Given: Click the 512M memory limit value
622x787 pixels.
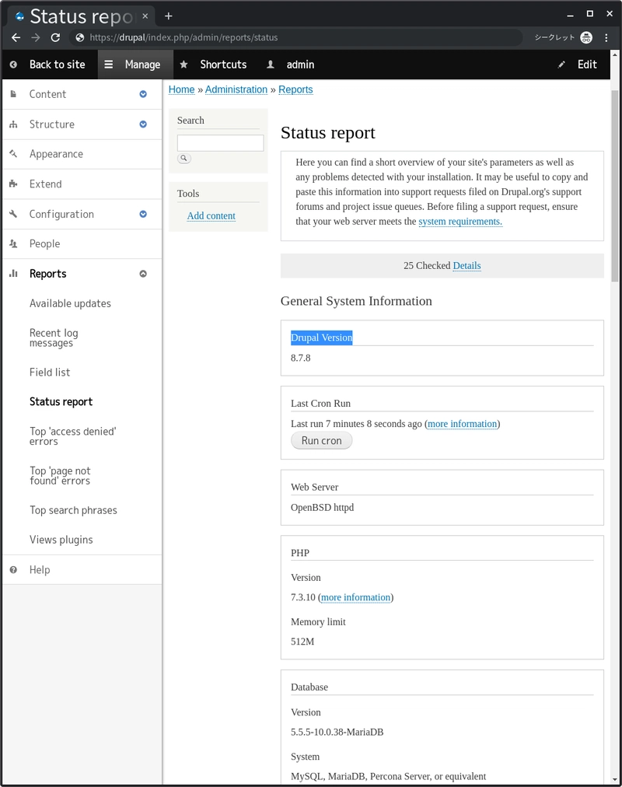Looking at the screenshot, I should coord(302,642).
